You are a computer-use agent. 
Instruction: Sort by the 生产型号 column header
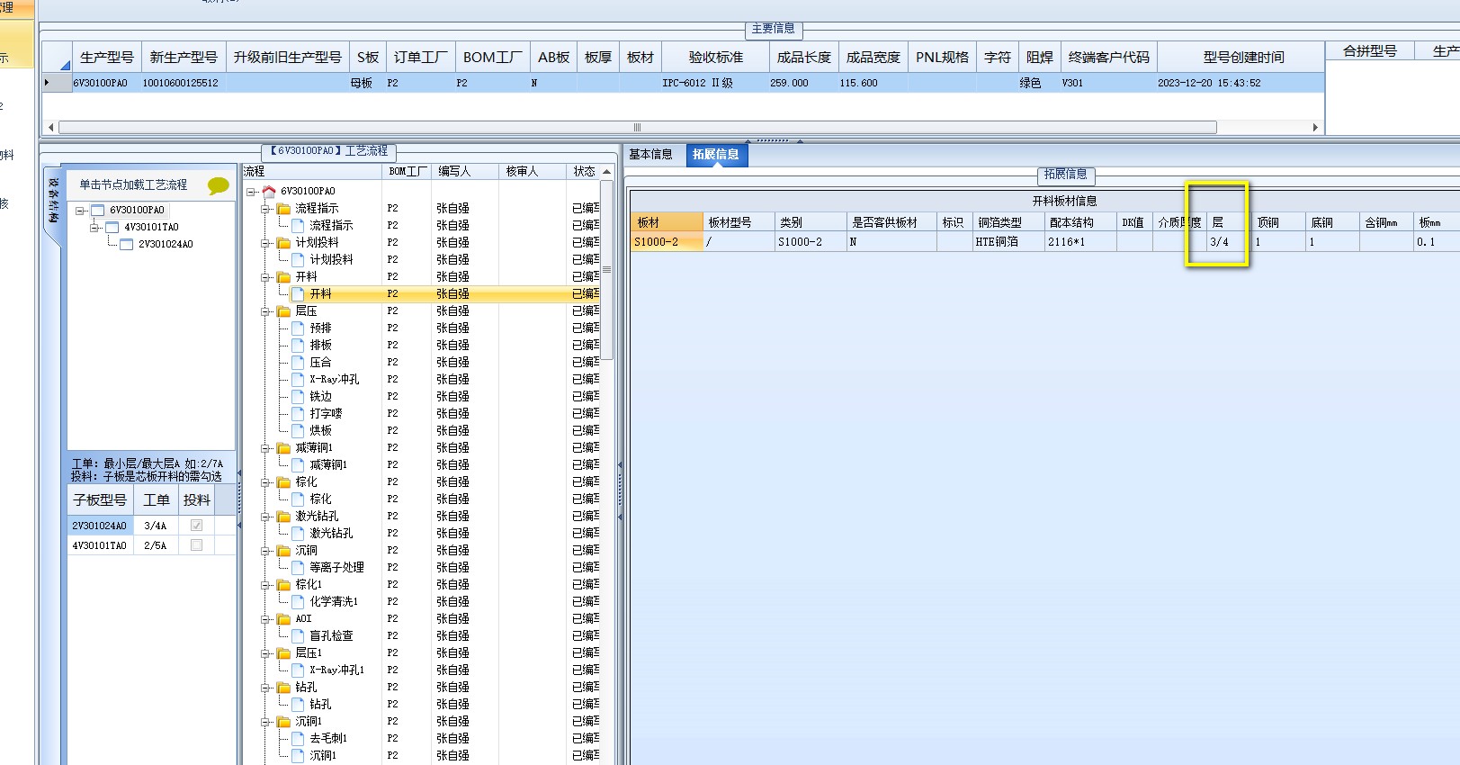pyautogui.click(x=107, y=57)
